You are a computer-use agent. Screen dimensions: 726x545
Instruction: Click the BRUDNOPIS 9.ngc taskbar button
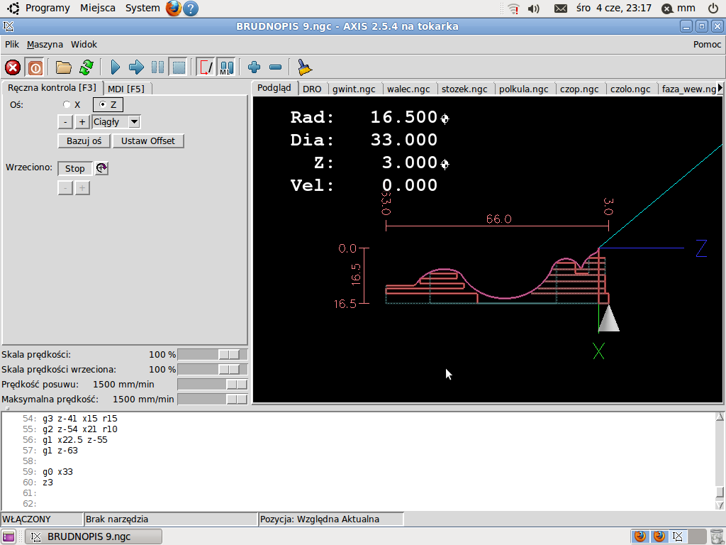coord(94,536)
